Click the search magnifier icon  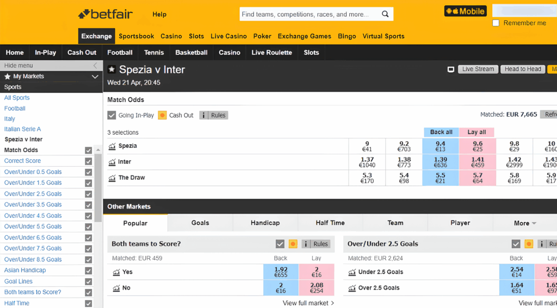point(385,14)
